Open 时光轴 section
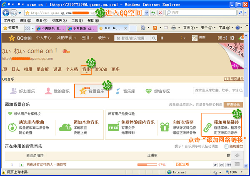The image size is (250, 176). tap(101, 69)
